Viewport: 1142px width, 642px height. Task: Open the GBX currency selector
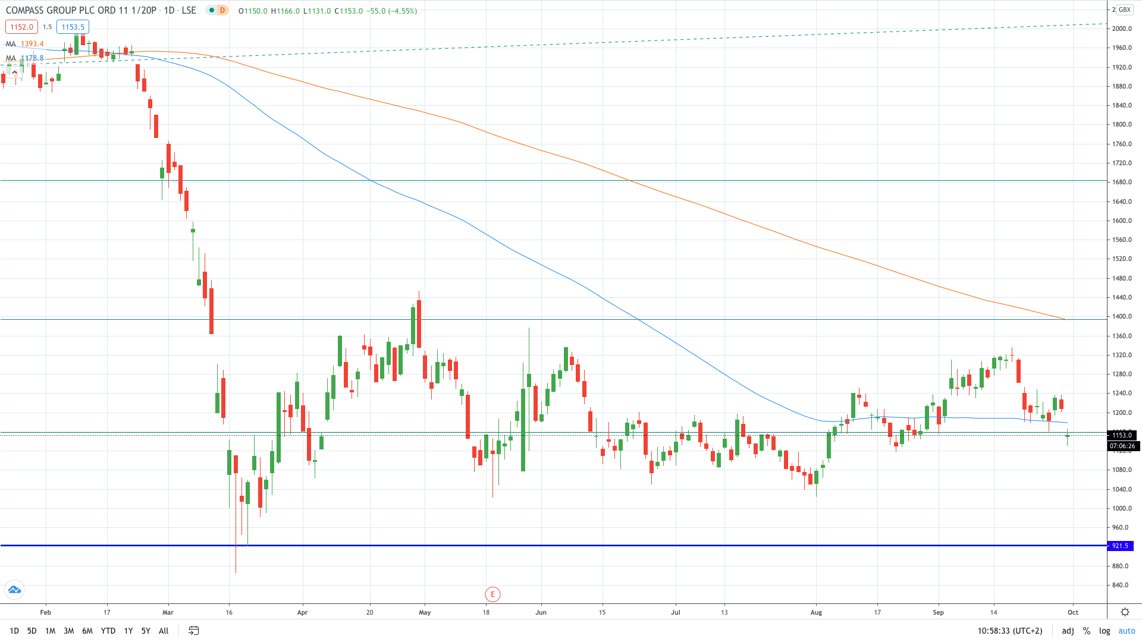pos(1124,10)
